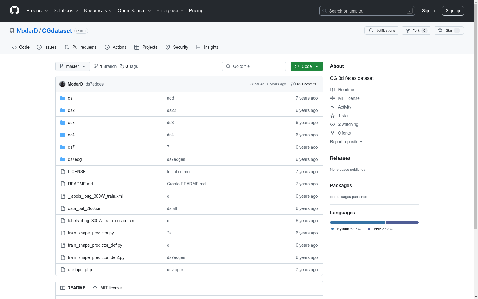
Task: Click the ds2 folder icon
Action: pos(63,110)
